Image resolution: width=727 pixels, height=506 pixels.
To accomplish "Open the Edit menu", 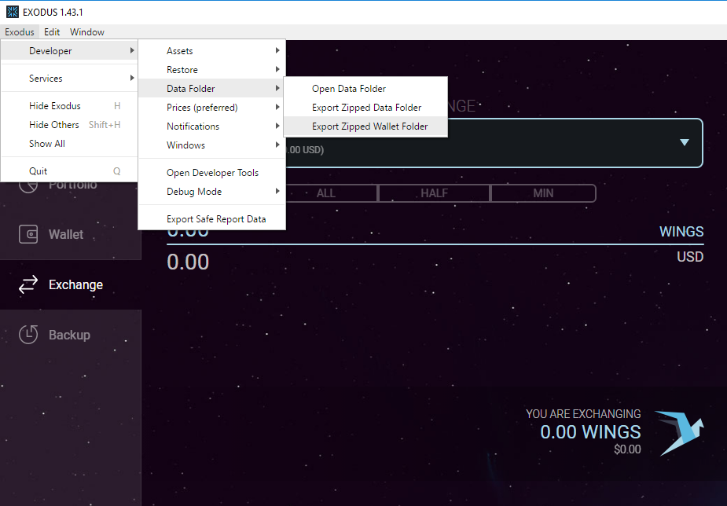I will (52, 32).
